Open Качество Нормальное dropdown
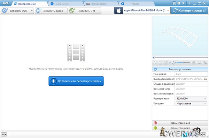Viewport: 209px width, 138px height. pos(191,103)
